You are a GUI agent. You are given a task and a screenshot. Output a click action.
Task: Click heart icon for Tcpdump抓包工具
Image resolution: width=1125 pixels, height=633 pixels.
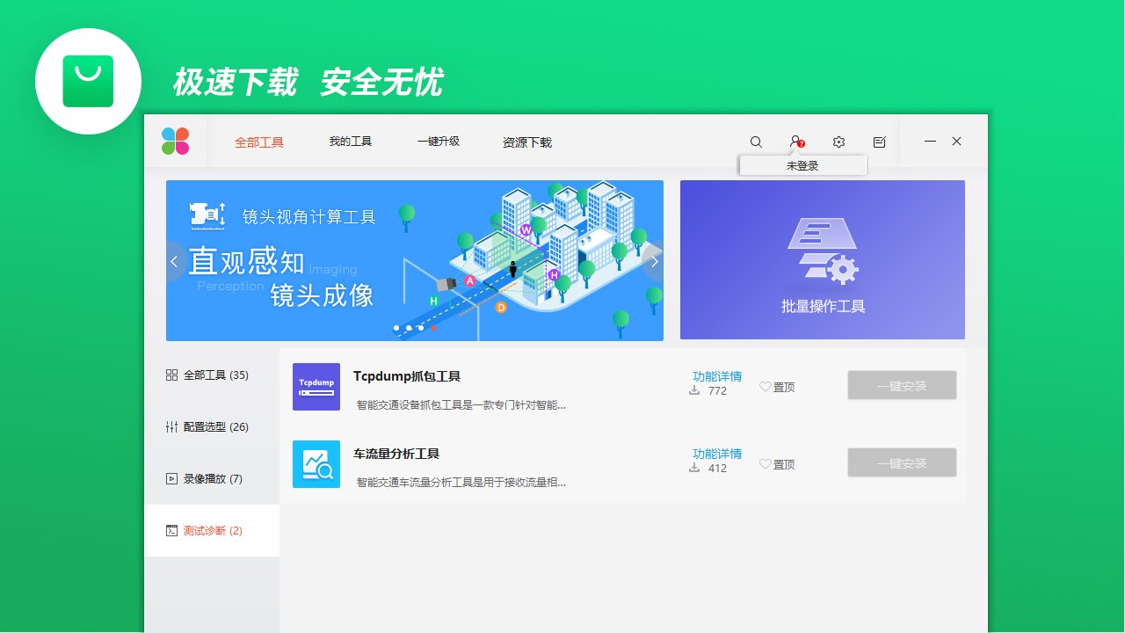[765, 387]
